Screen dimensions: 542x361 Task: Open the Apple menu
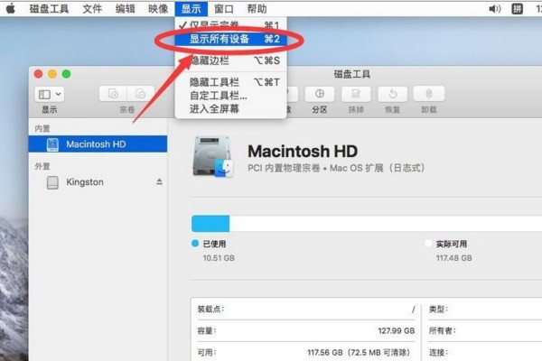(11, 8)
